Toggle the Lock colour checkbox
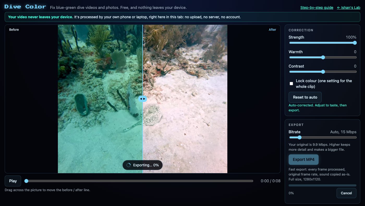The image size is (365, 206). tap(291, 84)
